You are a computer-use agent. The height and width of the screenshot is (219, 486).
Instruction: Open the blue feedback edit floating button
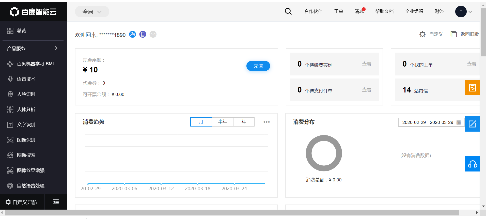[x=473, y=124]
